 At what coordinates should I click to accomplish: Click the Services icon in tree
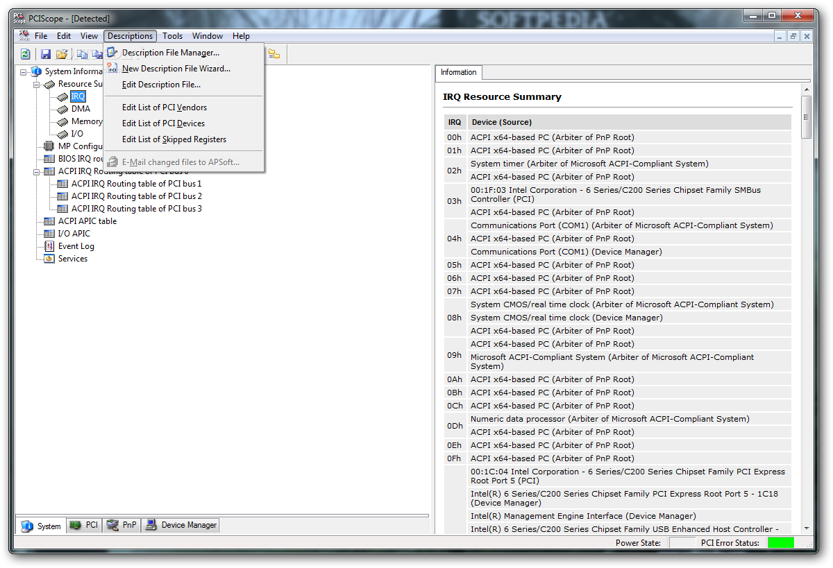coord(49,259)
